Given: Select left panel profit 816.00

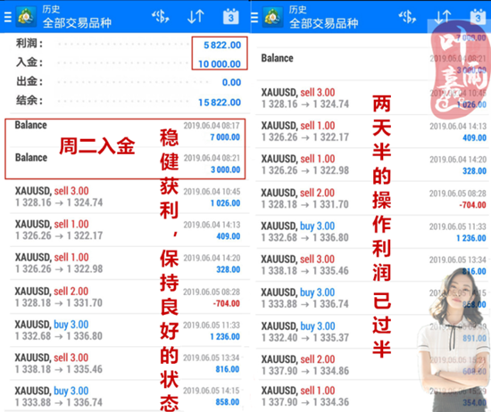Looking at the screenshot, I should point(228,369).
